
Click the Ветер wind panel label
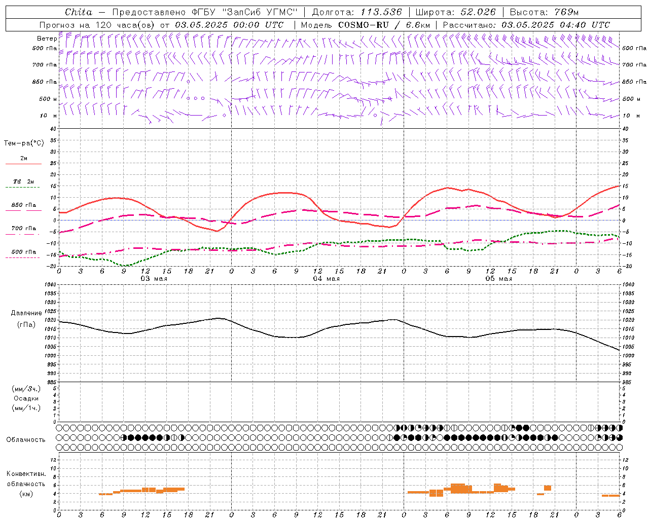click(47, 39)
